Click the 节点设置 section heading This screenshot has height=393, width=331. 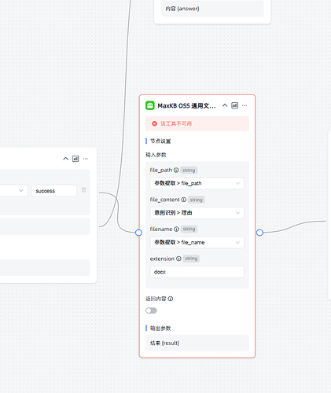coord(160,141)
